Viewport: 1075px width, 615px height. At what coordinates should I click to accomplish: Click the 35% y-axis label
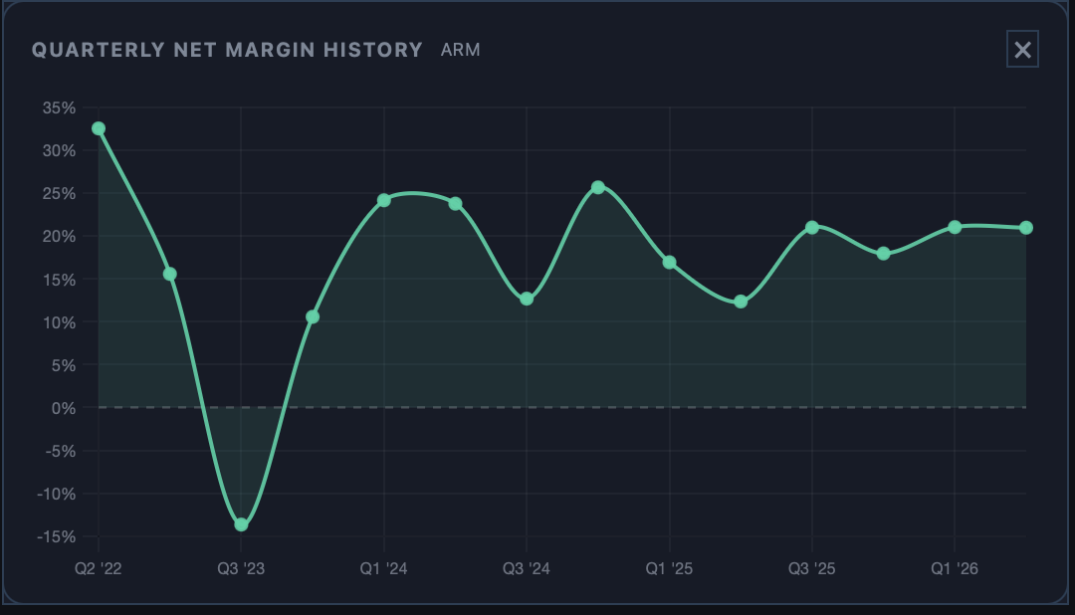pos(59,107)
